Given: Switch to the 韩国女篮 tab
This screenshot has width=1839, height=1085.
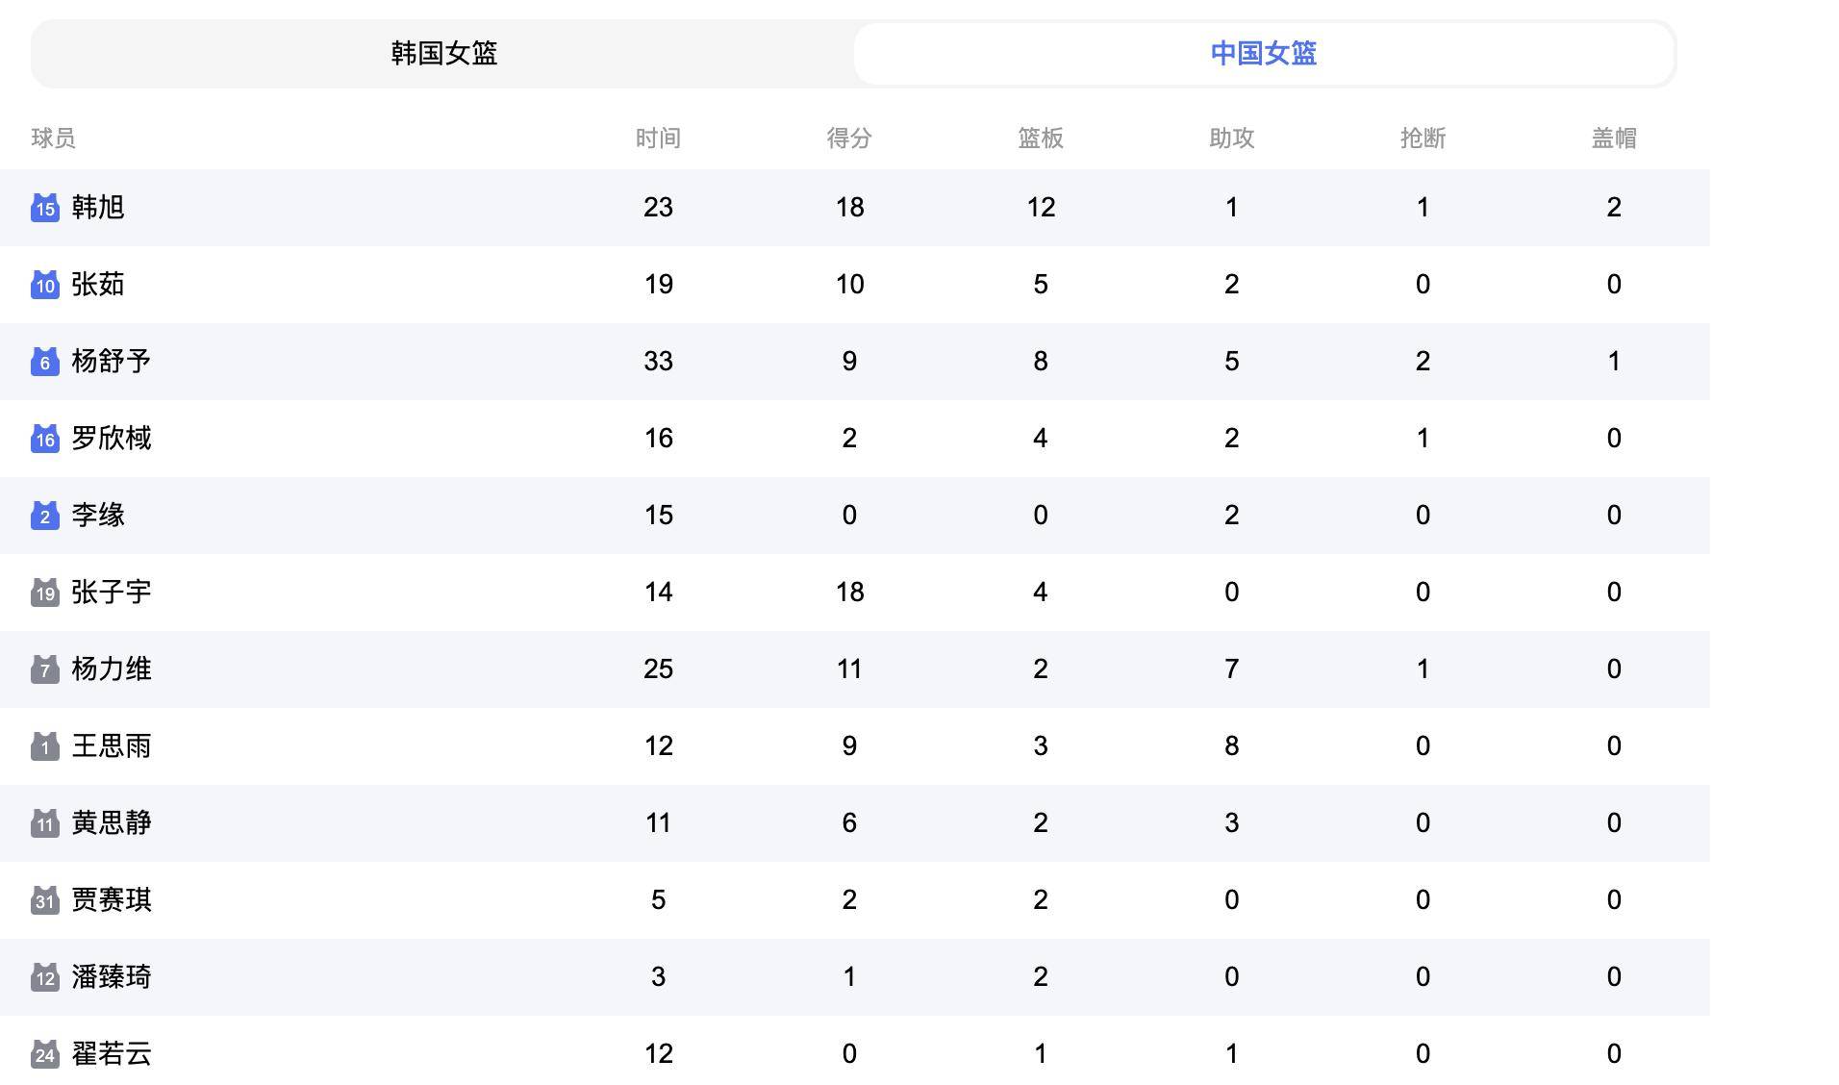Looking at the screenshot, I should coord(442,55).
